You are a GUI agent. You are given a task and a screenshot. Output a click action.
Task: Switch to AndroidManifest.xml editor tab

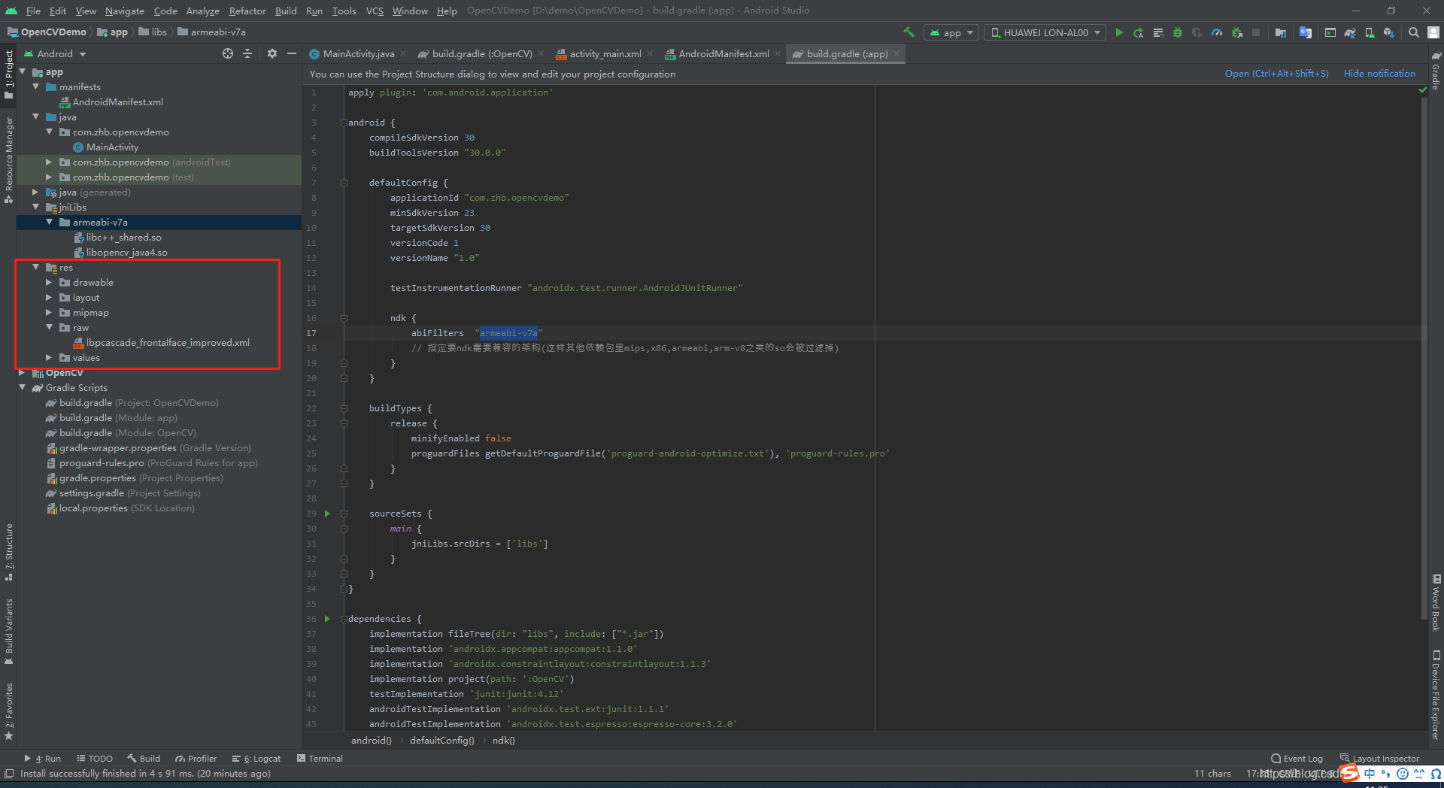click(724, 53)
